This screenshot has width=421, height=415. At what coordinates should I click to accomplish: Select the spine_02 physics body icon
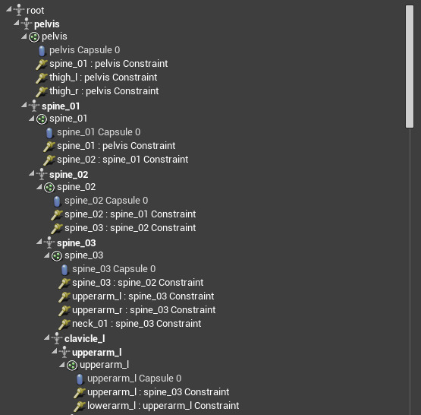point(49,188)
